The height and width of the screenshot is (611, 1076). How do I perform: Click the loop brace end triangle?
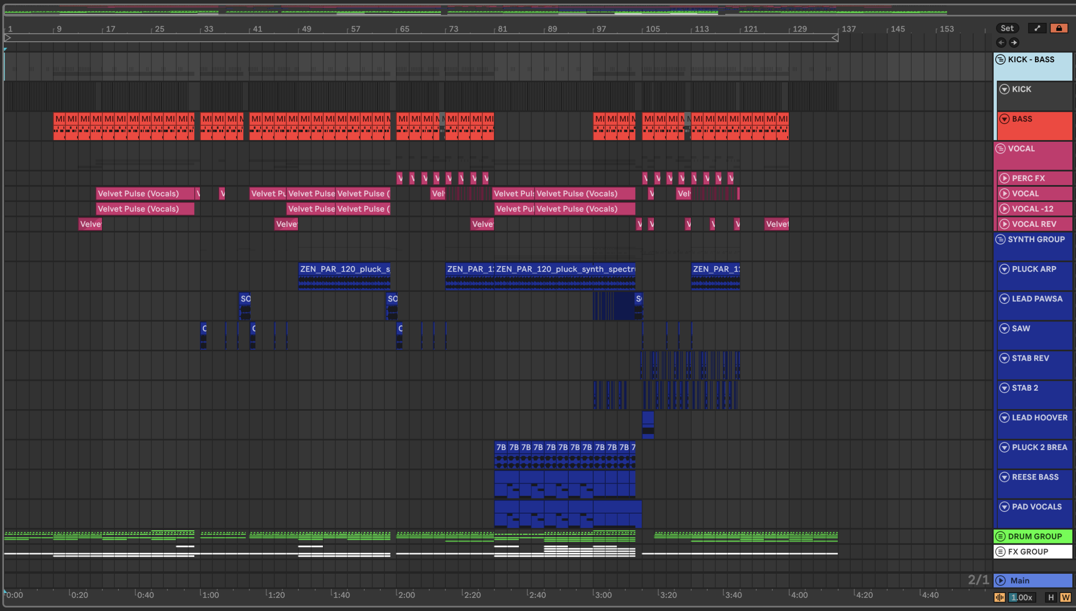pos(835,38)
